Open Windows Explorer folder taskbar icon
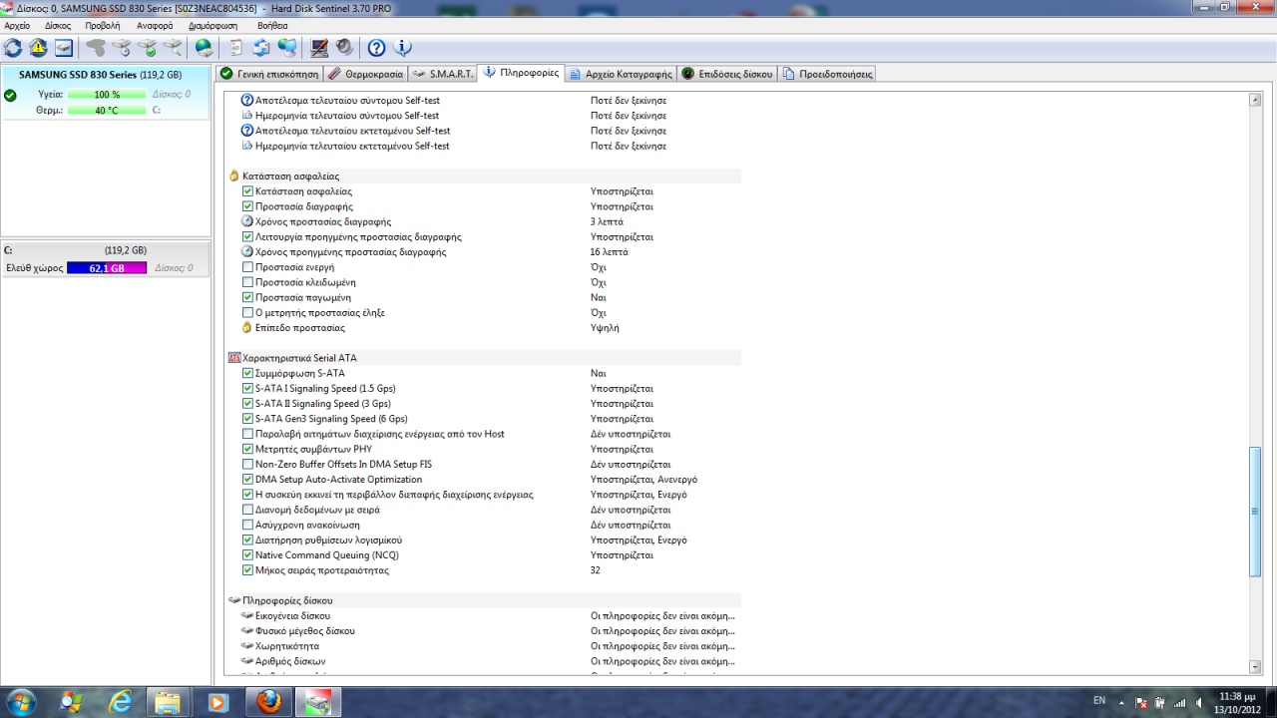 [x=169, y=702]
